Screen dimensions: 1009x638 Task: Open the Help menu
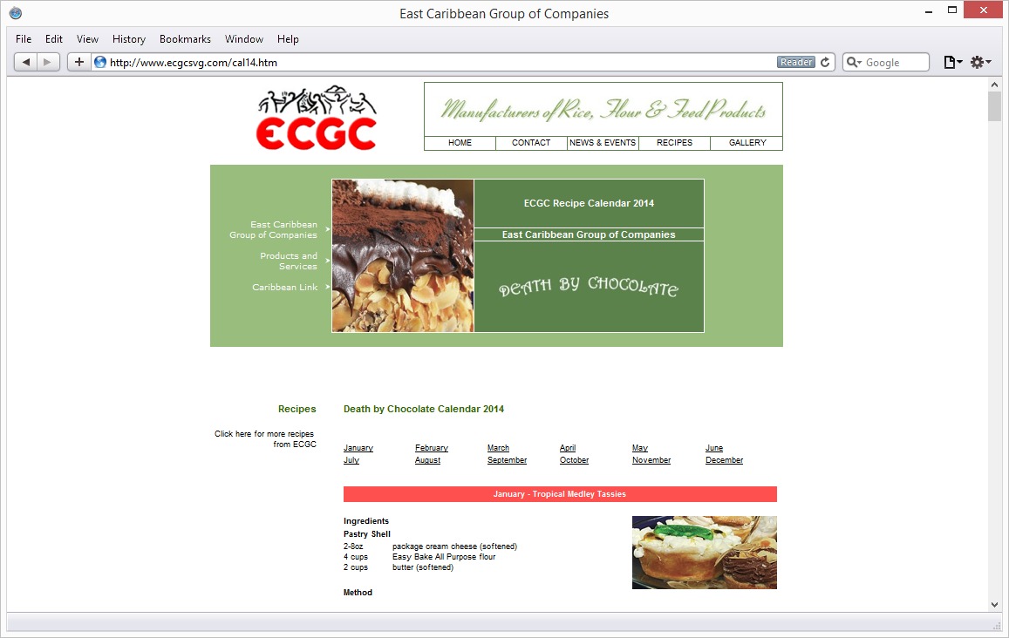click(288, 39)
